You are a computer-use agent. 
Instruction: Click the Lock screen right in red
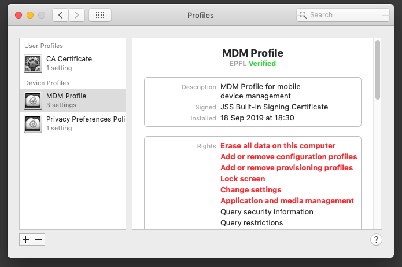(243, 179)
